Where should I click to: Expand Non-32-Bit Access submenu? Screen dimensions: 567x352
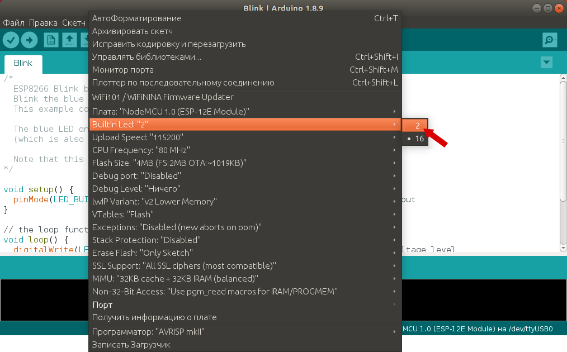pyautogui.click(x=245, y=292)
